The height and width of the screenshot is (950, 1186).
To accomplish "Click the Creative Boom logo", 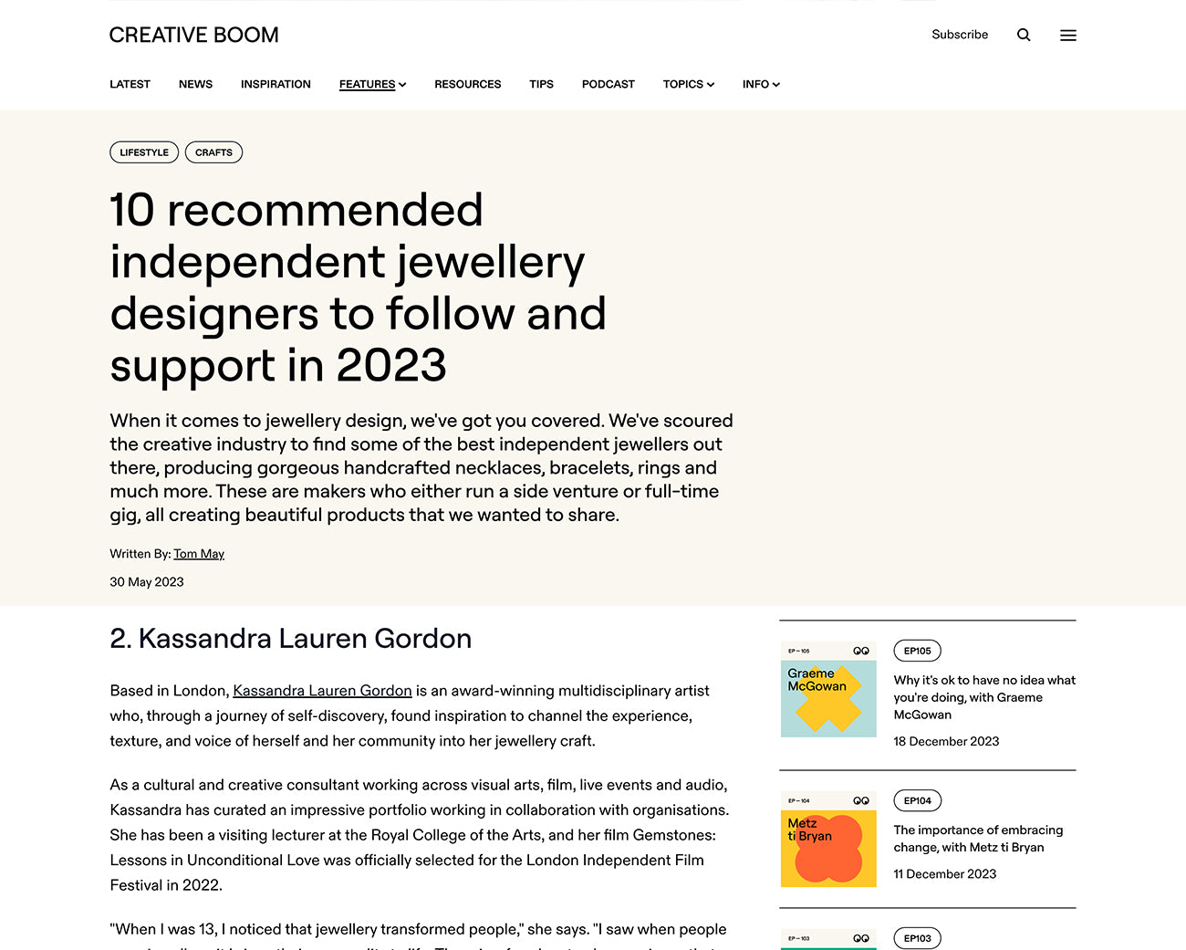I will pos(193,35).
